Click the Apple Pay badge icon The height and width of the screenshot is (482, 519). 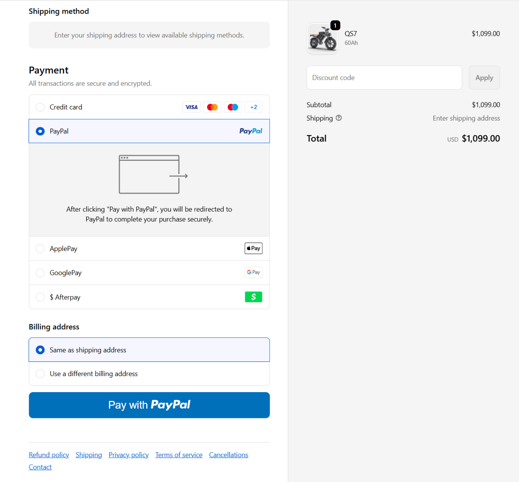coord(253,248)
